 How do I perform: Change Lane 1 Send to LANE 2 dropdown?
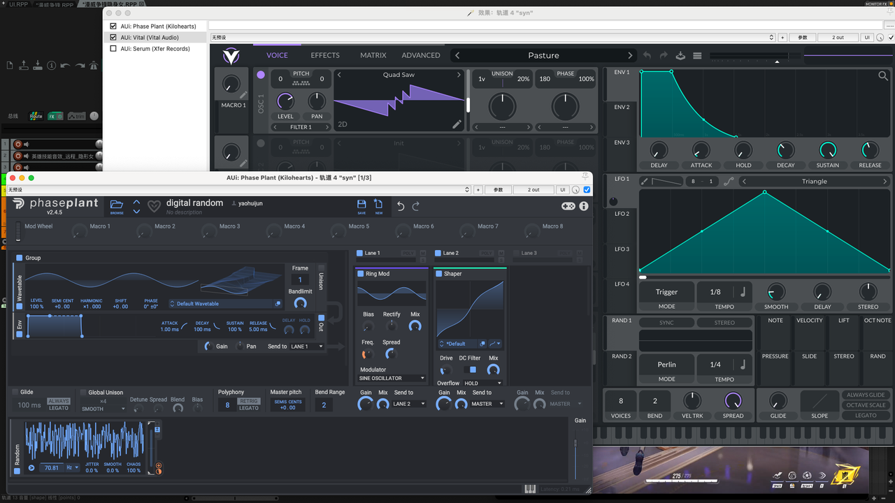click(409, 404)
